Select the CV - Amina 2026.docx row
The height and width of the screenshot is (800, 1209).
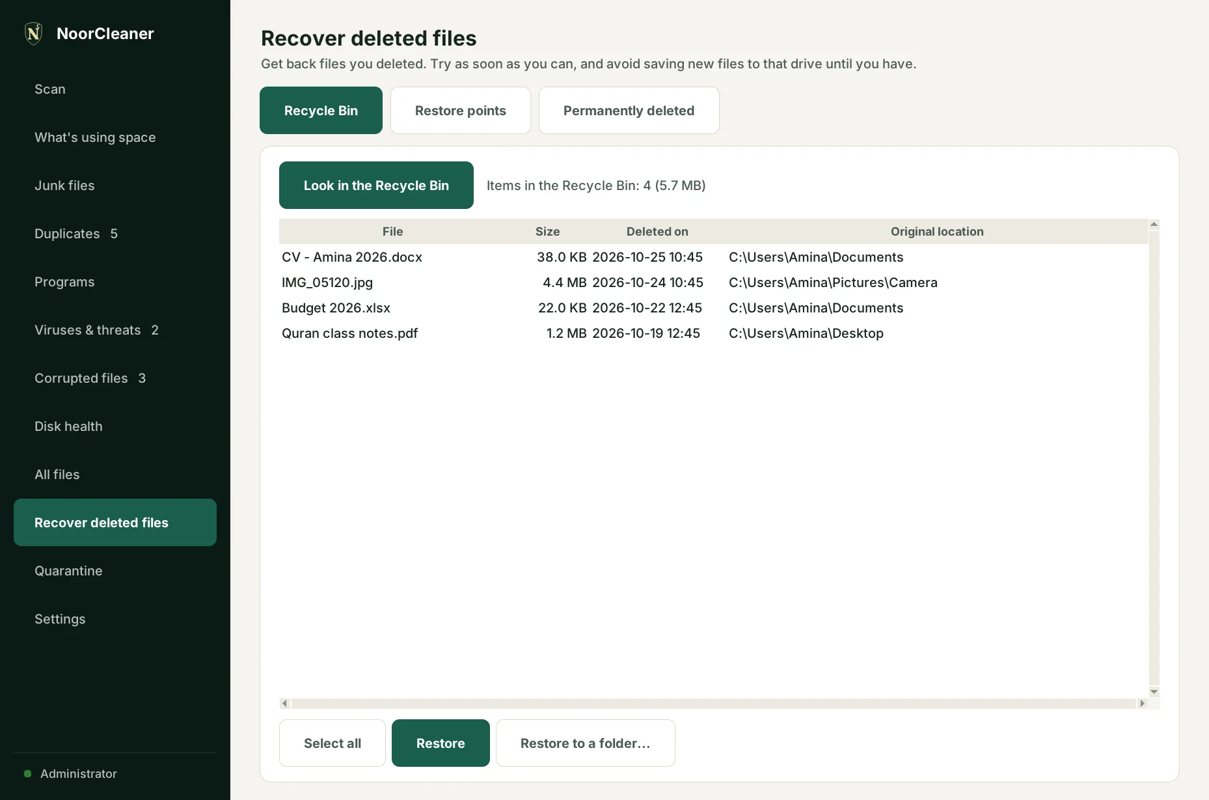714,257
